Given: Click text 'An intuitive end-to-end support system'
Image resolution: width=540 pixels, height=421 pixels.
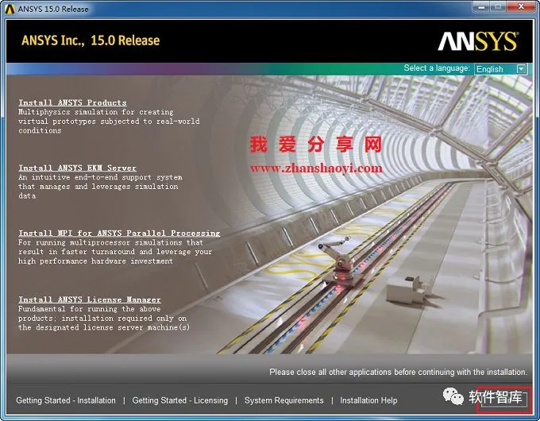Looking at the screenshot, I should click(100, 177).
